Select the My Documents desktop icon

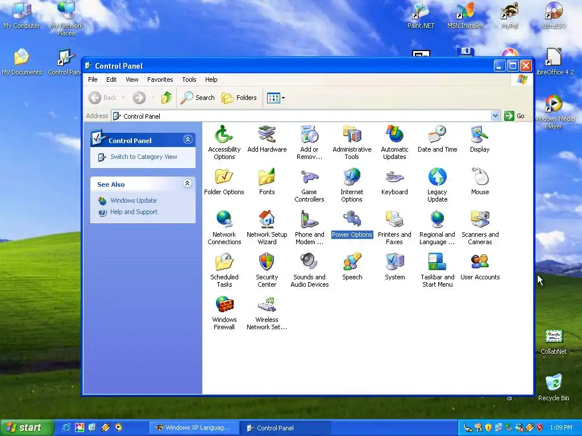click(x=22, y=61)
